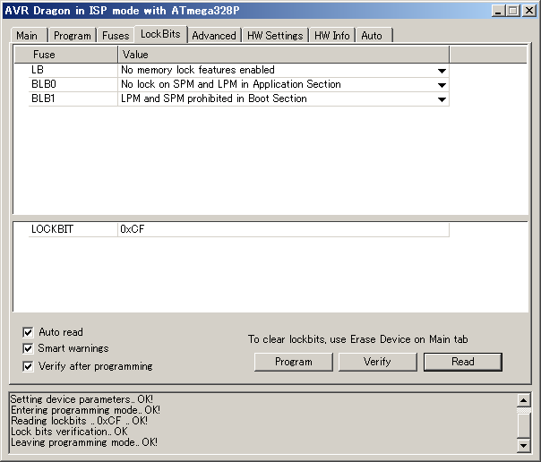Viewport: 541px width, 462px height.
Task: Click 'To clear lockbits' hint text
Action: tap(357, 339)
